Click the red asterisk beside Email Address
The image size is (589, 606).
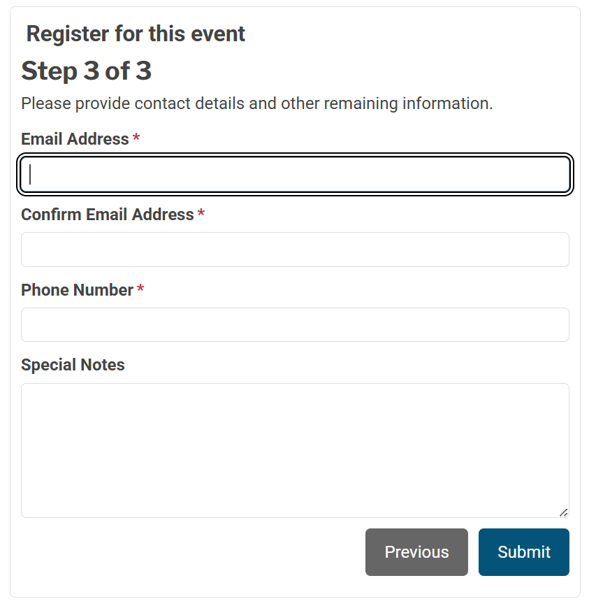(x=136, y=140)
